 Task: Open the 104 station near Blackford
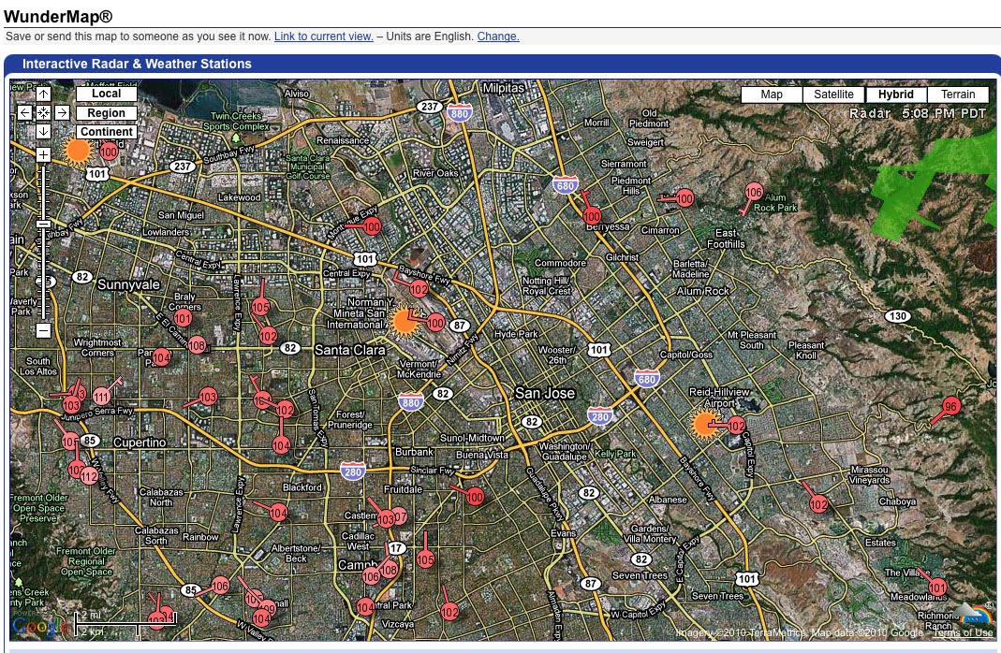278,513
